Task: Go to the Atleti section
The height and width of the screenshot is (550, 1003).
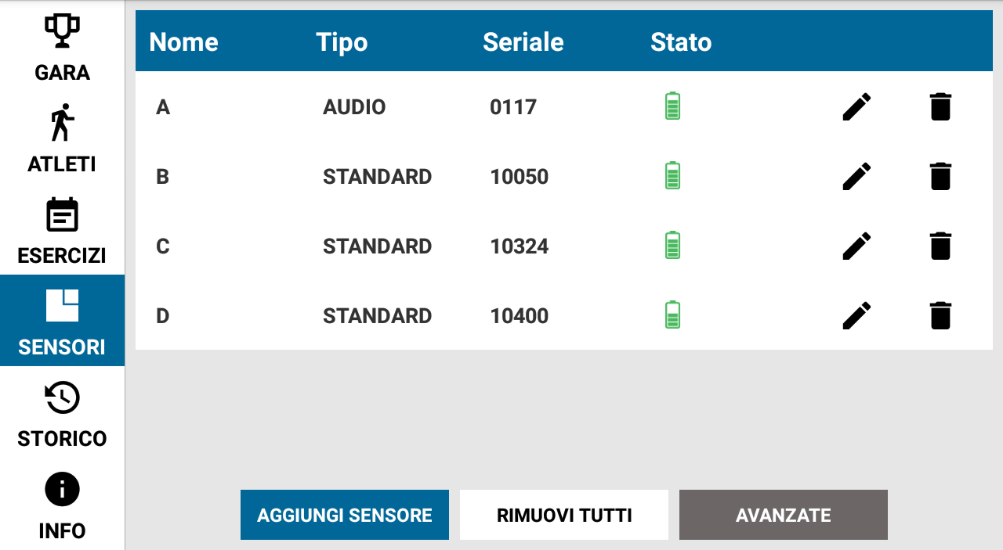Action: point(62,138)
